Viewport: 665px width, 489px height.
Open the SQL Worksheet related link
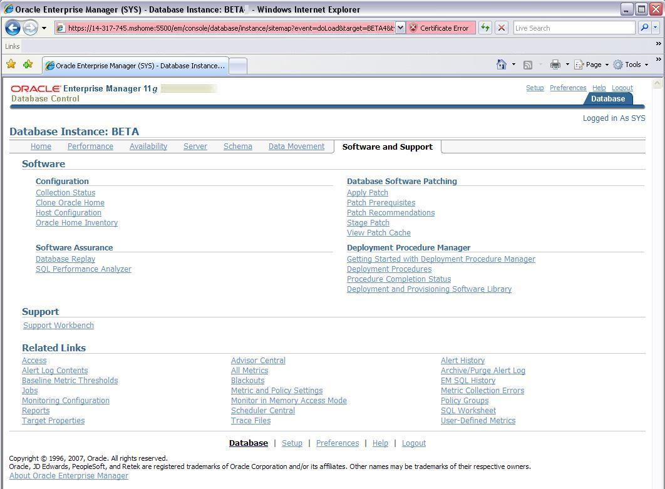[x=468, y=411]
